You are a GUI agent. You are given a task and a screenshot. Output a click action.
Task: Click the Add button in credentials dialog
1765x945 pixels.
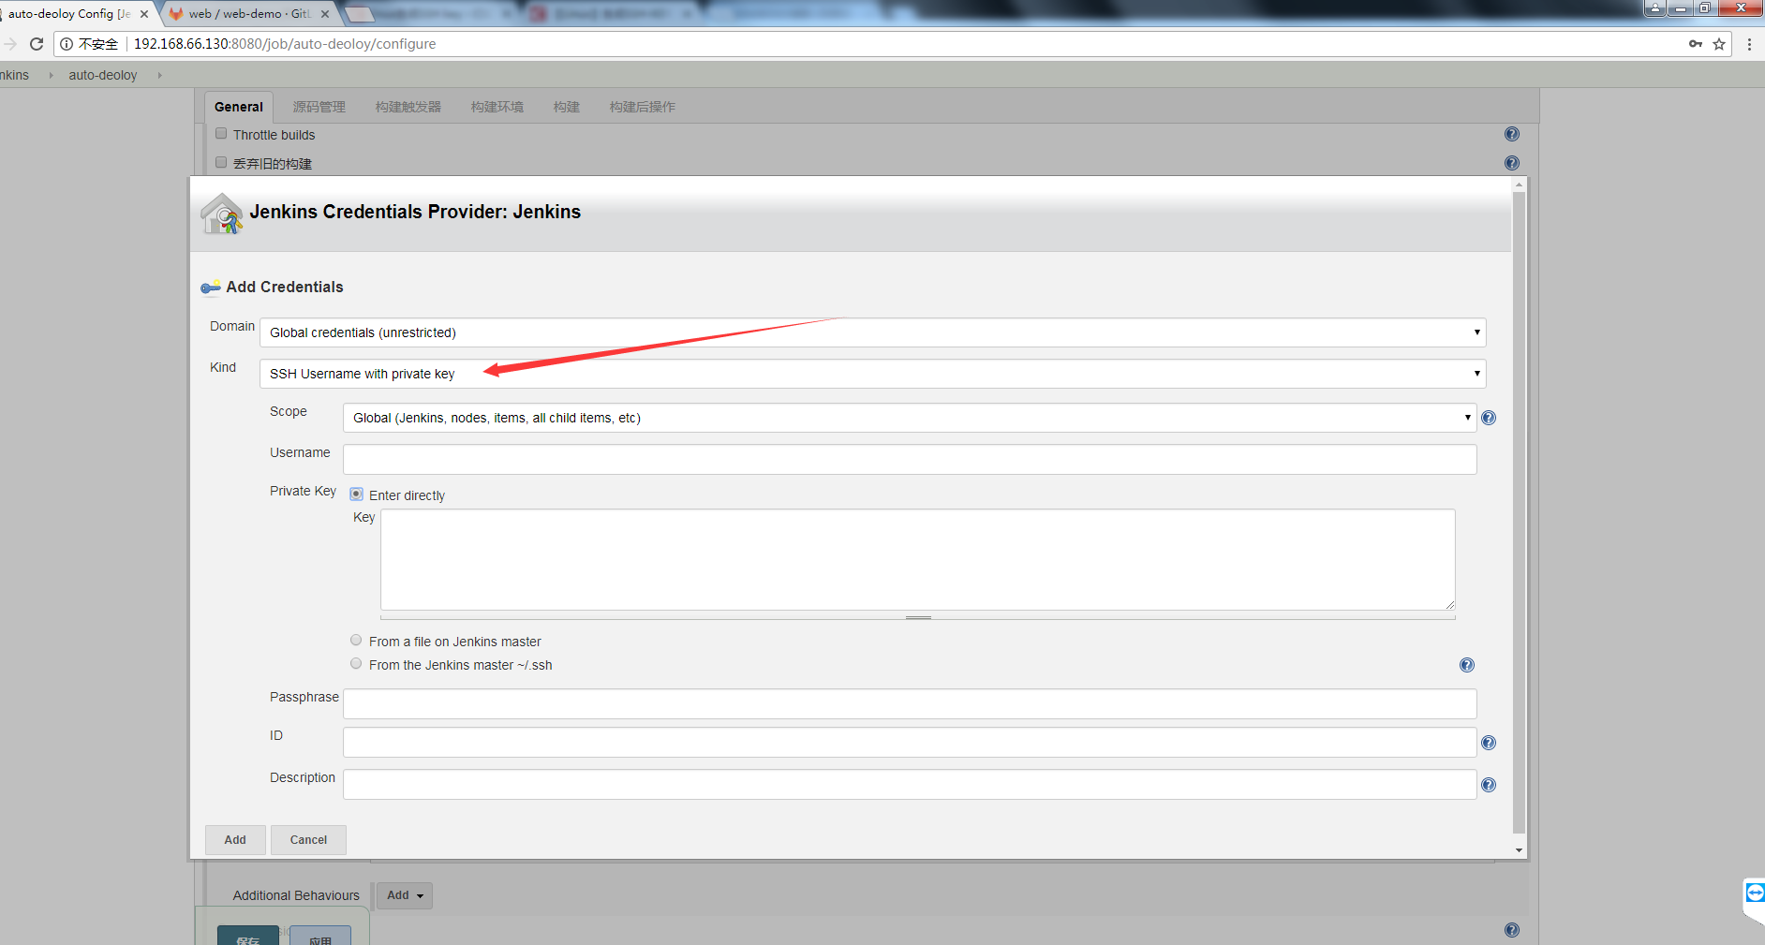[x=235, y=840]
